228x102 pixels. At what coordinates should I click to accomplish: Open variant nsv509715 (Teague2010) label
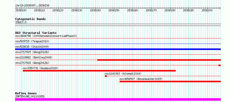point(32,41)
